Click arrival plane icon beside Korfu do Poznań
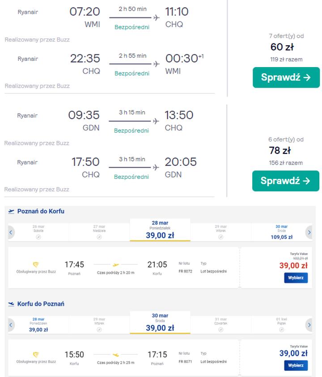The image size is (322, 377). tap(12, 304)
